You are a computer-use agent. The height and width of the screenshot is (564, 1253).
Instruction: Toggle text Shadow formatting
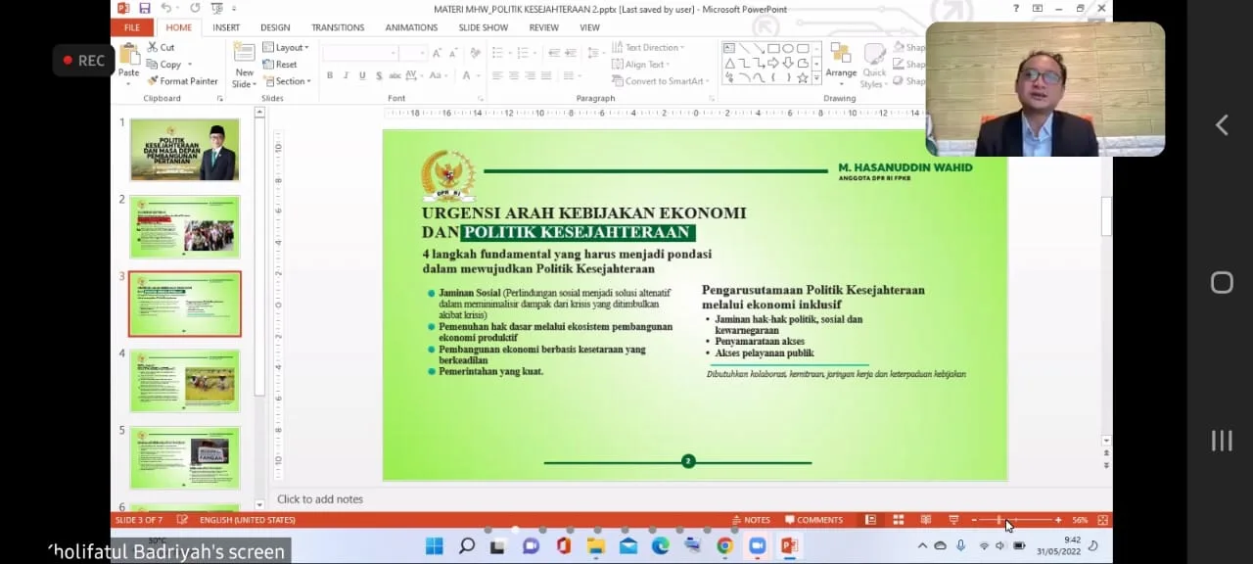(x=378, y=75)
